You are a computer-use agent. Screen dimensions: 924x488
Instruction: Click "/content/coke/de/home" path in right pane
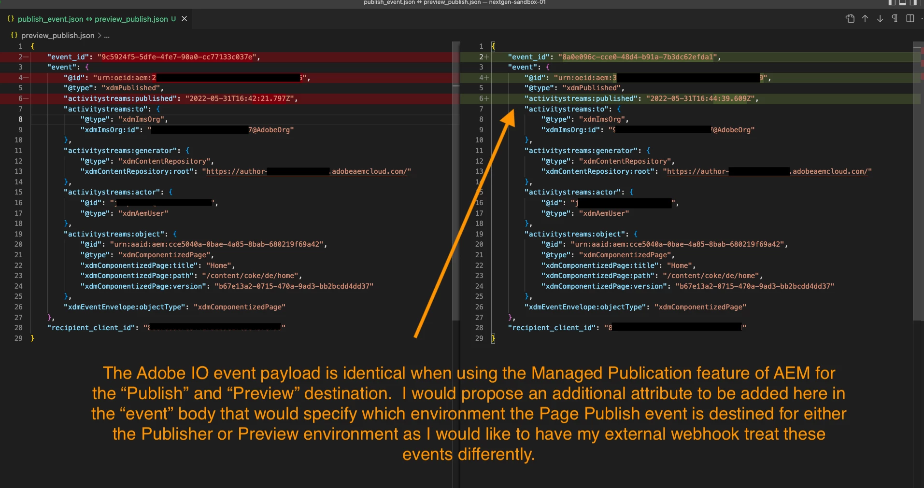711,276
